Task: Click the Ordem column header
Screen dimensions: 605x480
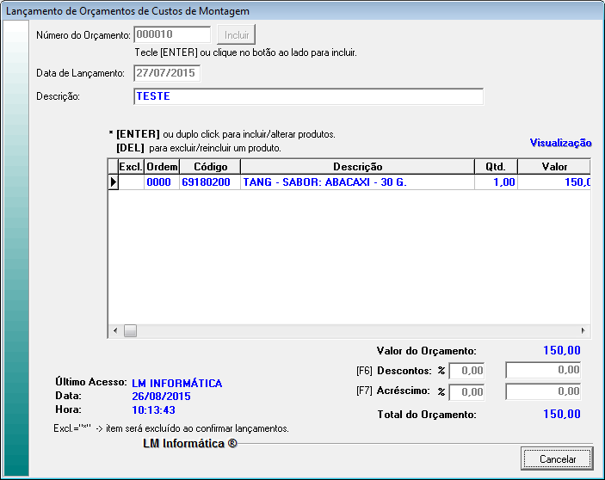Action: coord(162,167)
